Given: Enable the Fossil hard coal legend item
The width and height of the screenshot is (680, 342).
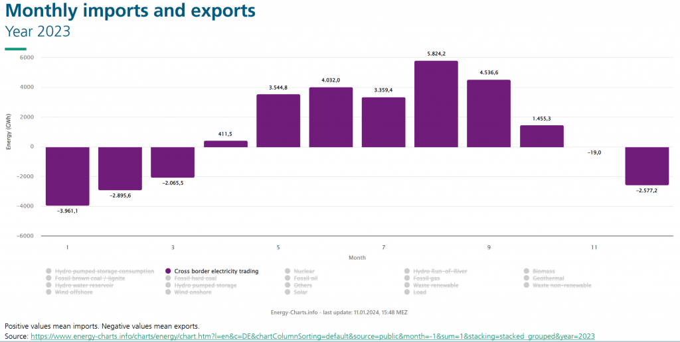Looking at the screenshot, I should [191, 278].
